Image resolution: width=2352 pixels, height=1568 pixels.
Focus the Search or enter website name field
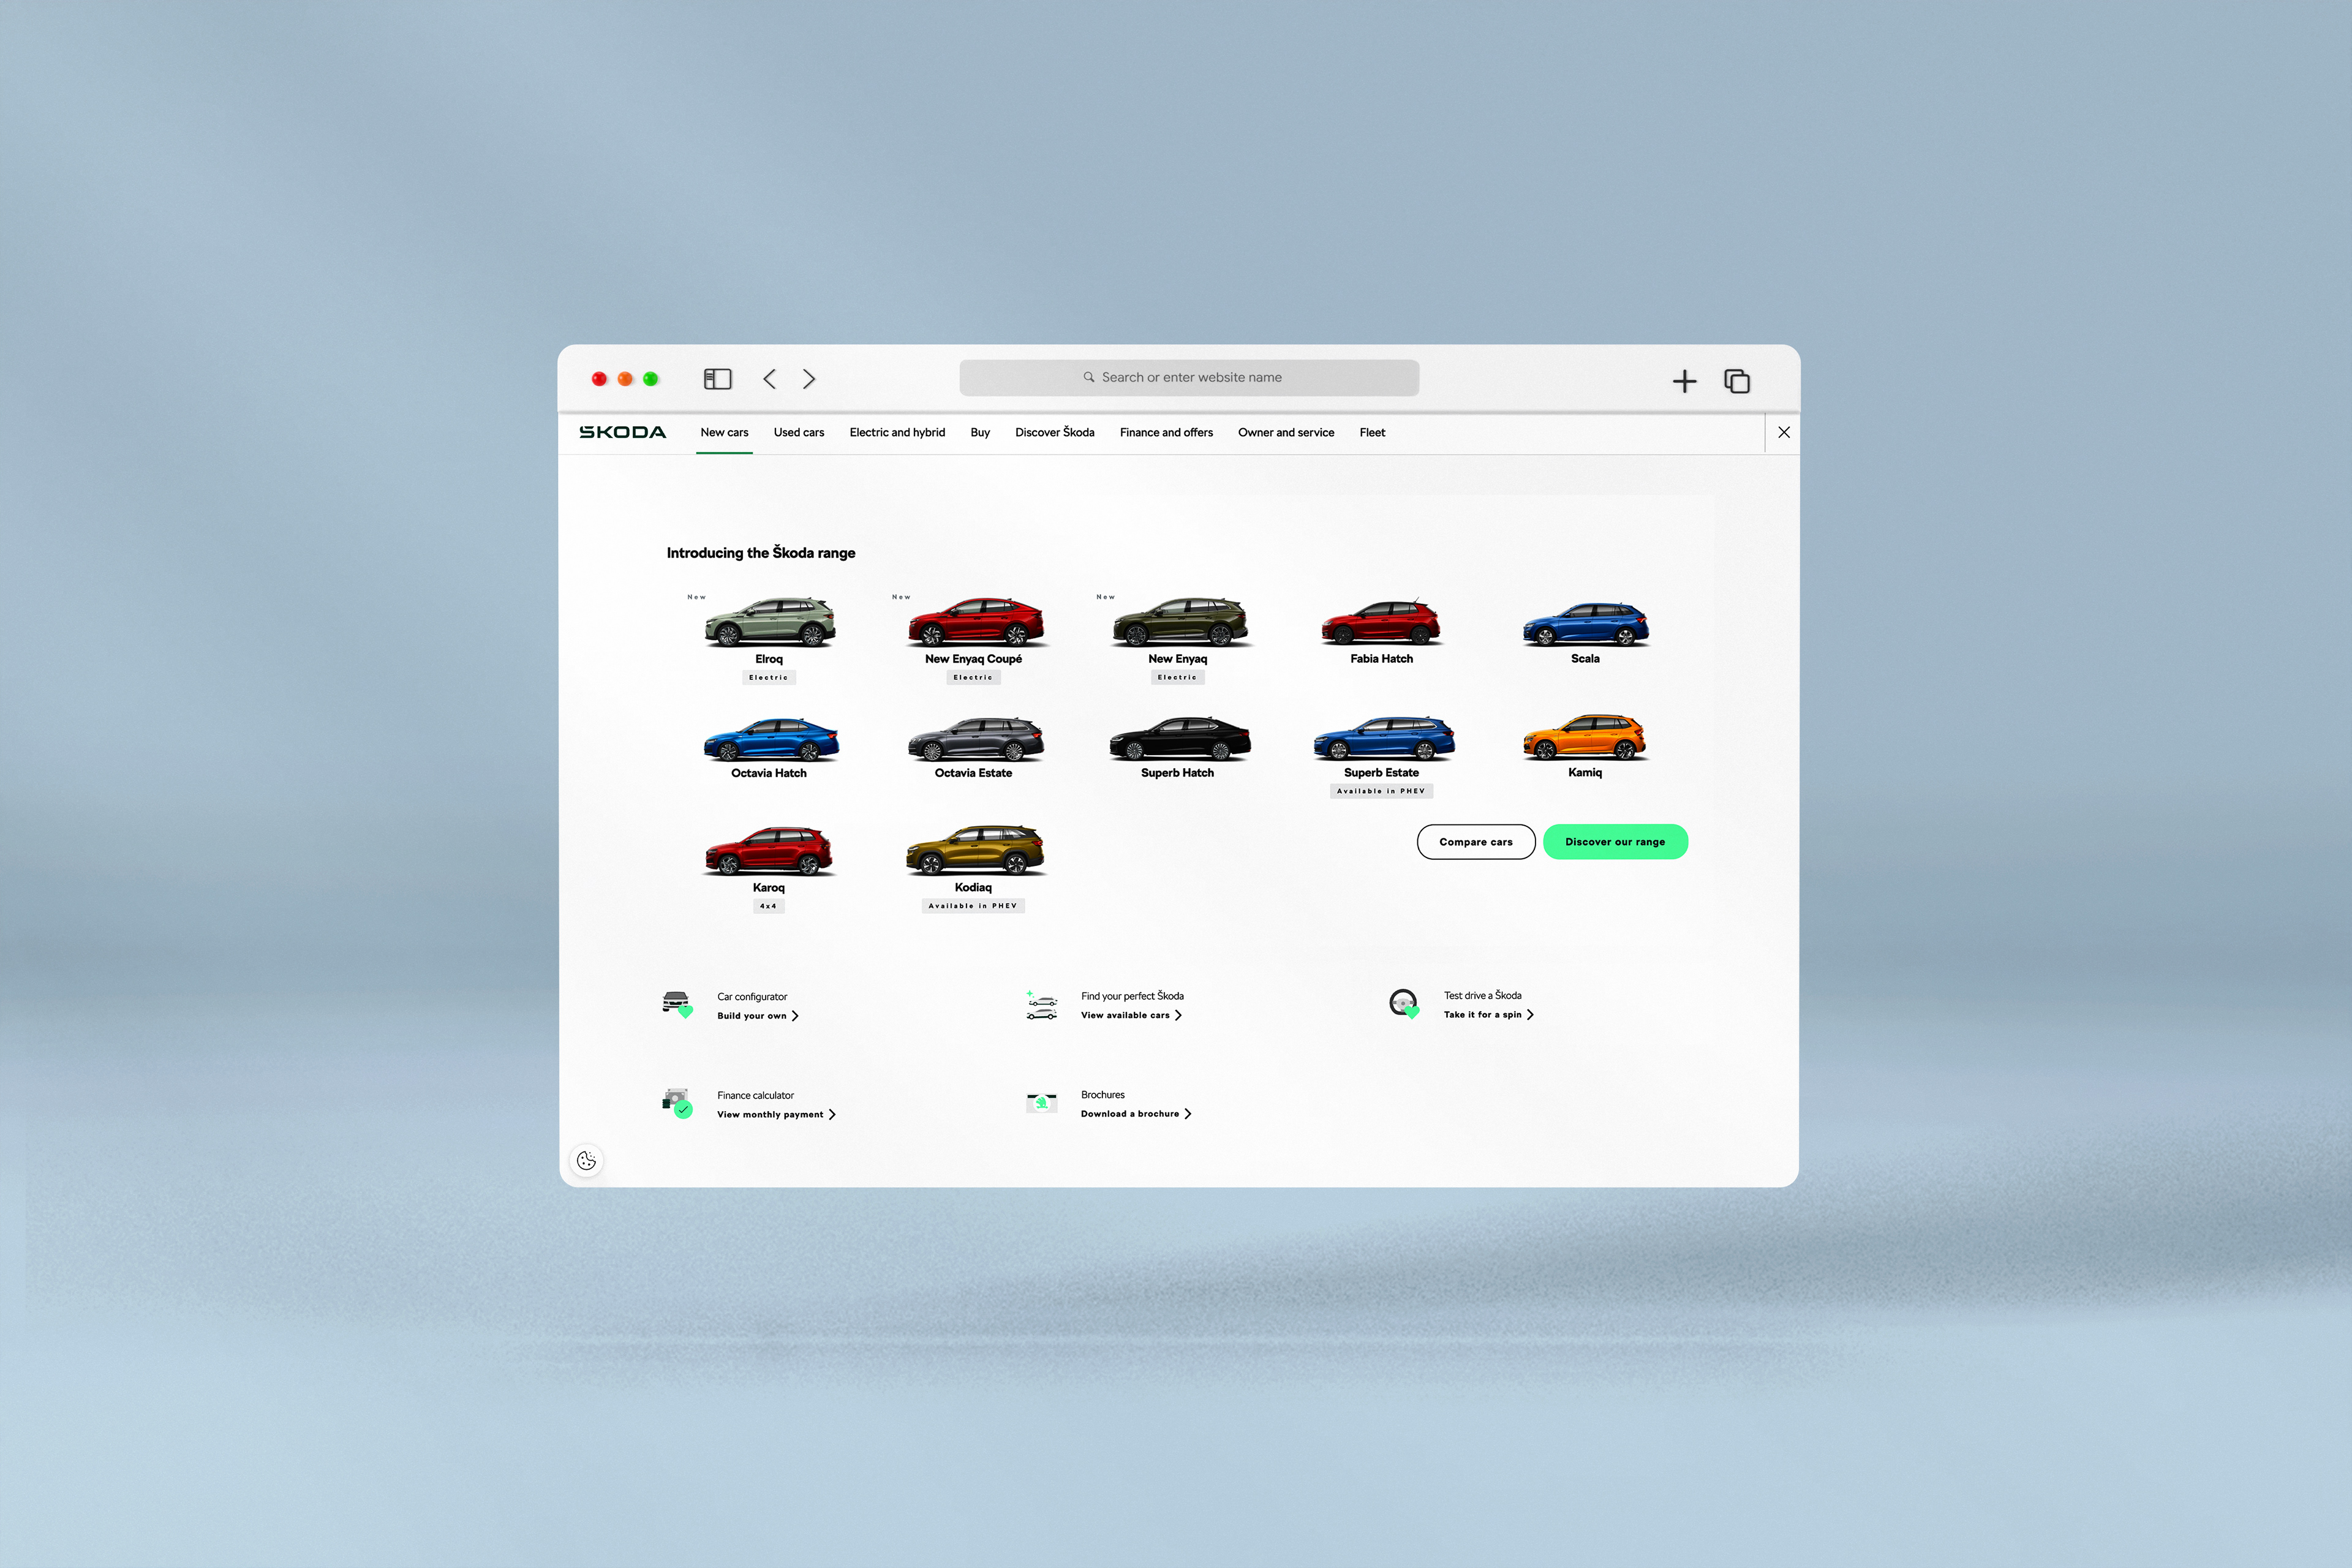click(x=1189, y=377)
